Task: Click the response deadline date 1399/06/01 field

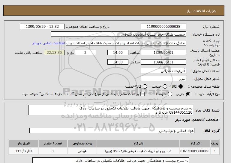Action: 163,52
